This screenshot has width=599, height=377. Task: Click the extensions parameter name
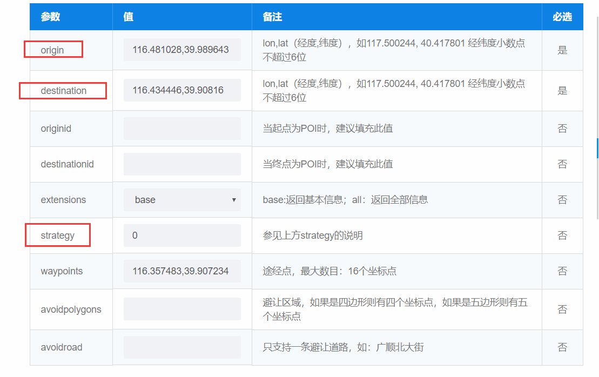(63, 200)
